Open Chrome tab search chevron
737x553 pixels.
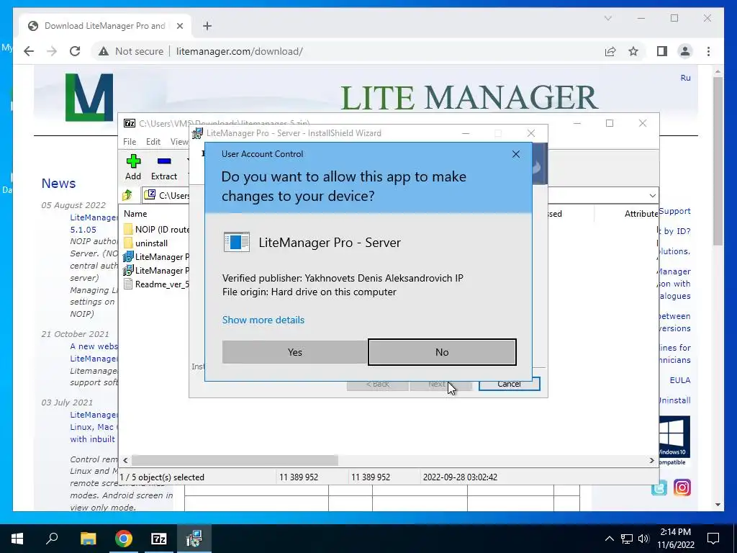607,18
